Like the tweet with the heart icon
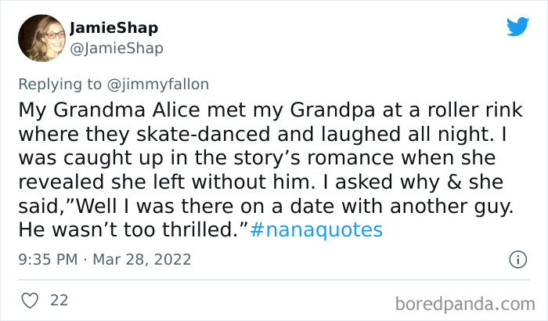The width and height of the screenshot is (548, 321). point(31,299)
